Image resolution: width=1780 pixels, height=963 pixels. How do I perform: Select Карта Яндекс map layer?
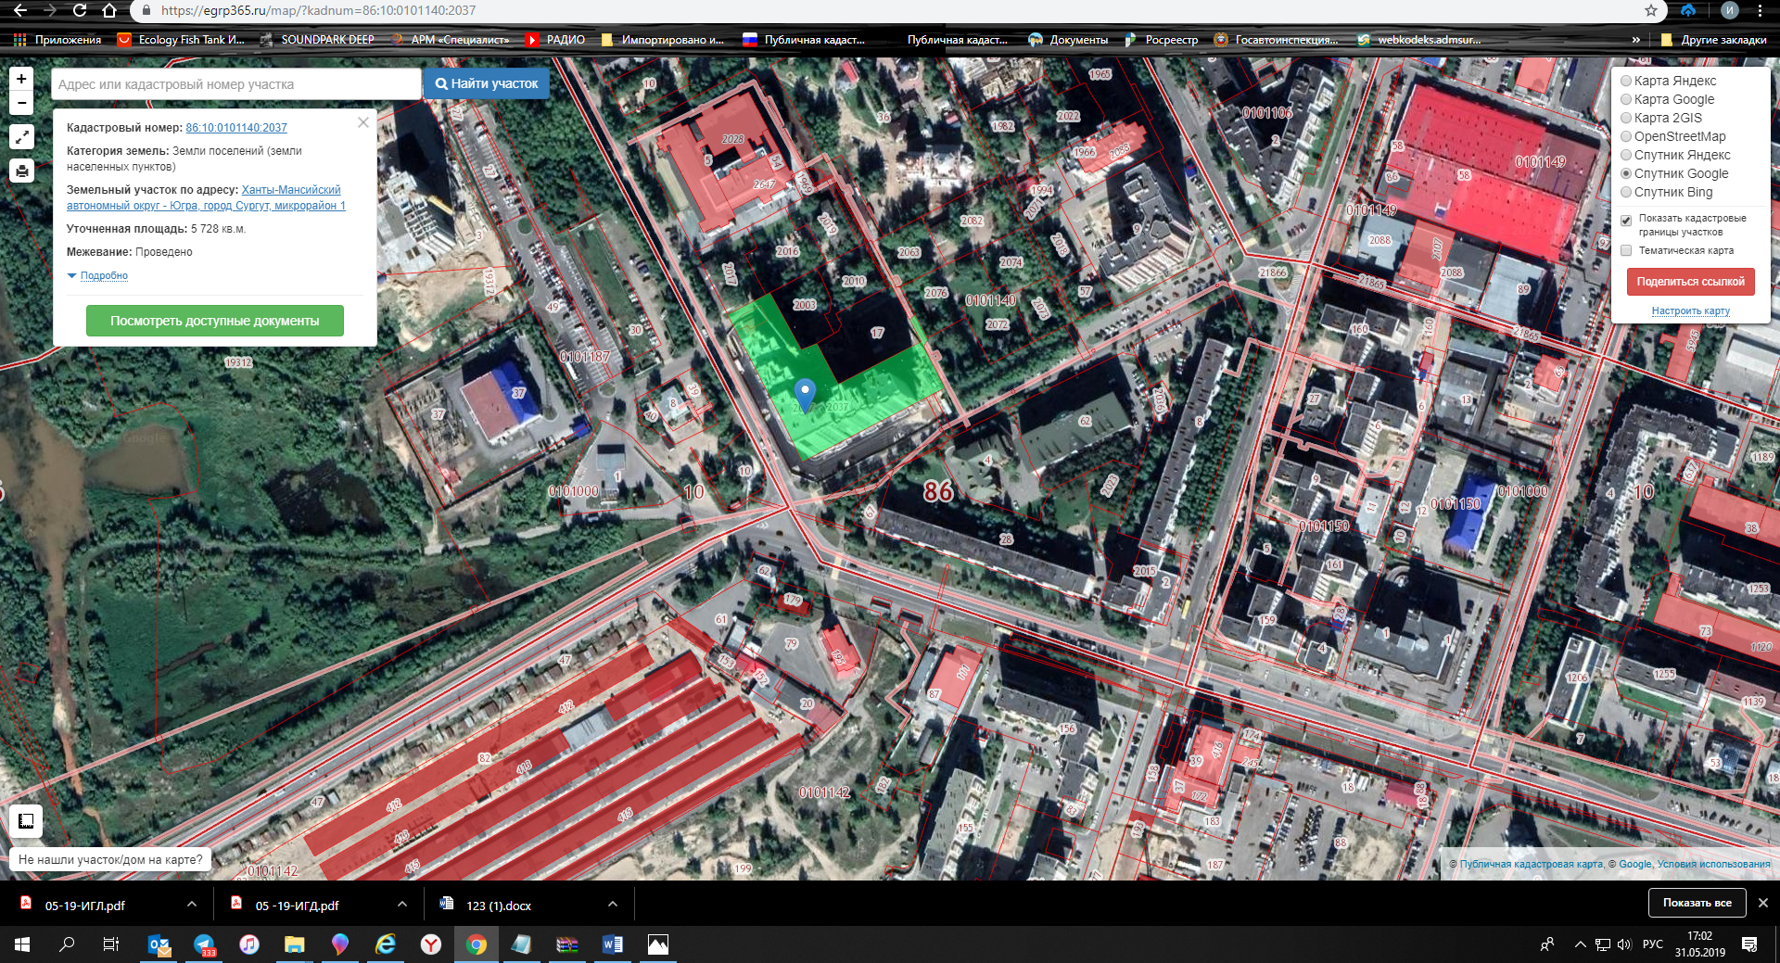1626,81
